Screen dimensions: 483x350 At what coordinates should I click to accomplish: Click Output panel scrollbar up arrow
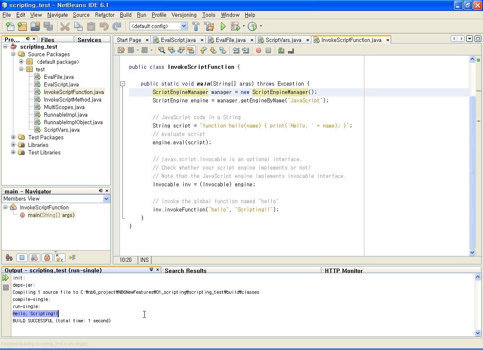[x=478, y=277]
